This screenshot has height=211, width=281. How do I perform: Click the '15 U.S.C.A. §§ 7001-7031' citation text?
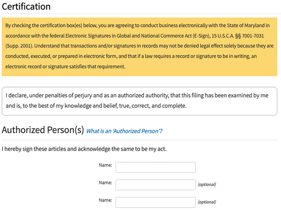[238, 36]
